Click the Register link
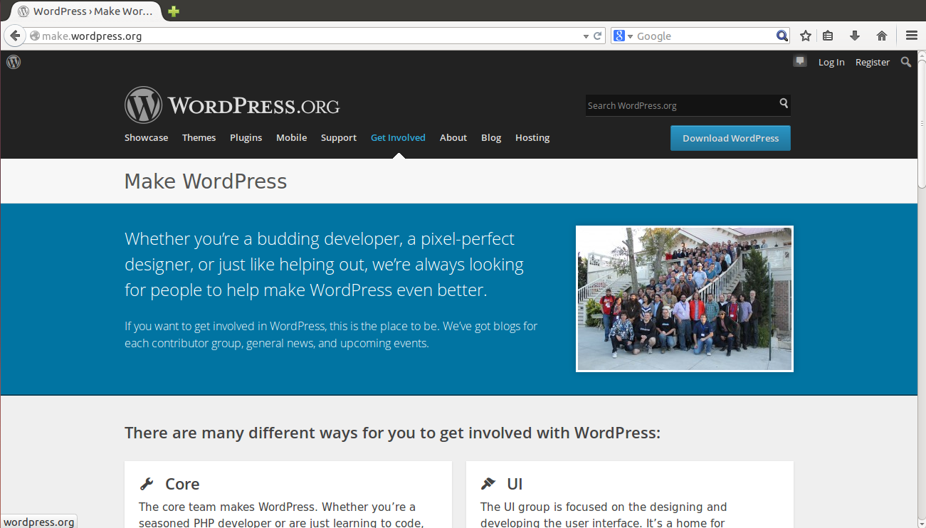The height and width of the screenshot is (528, 926). 873,62
